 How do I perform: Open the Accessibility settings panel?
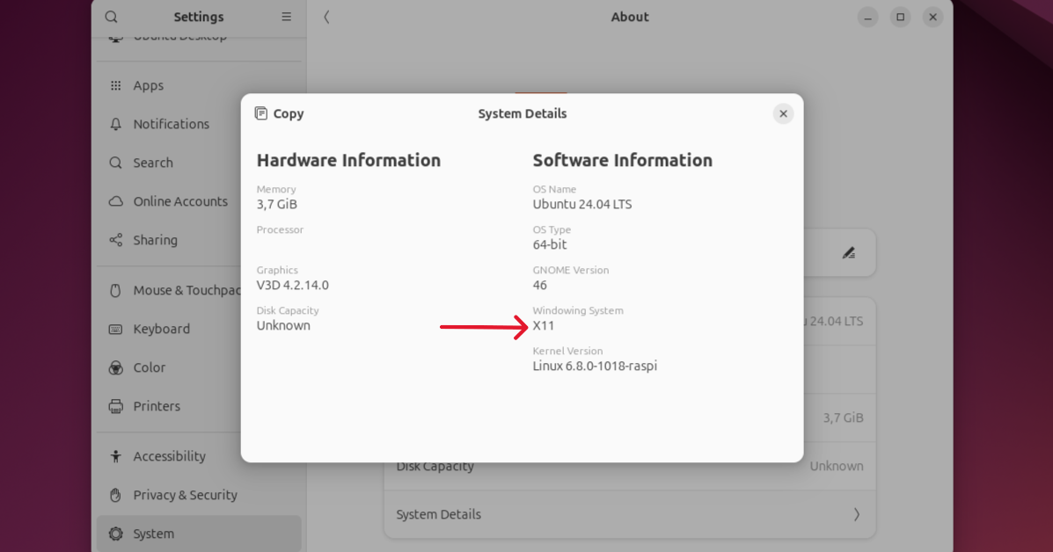pyautogui.click(x=169, y=456)
